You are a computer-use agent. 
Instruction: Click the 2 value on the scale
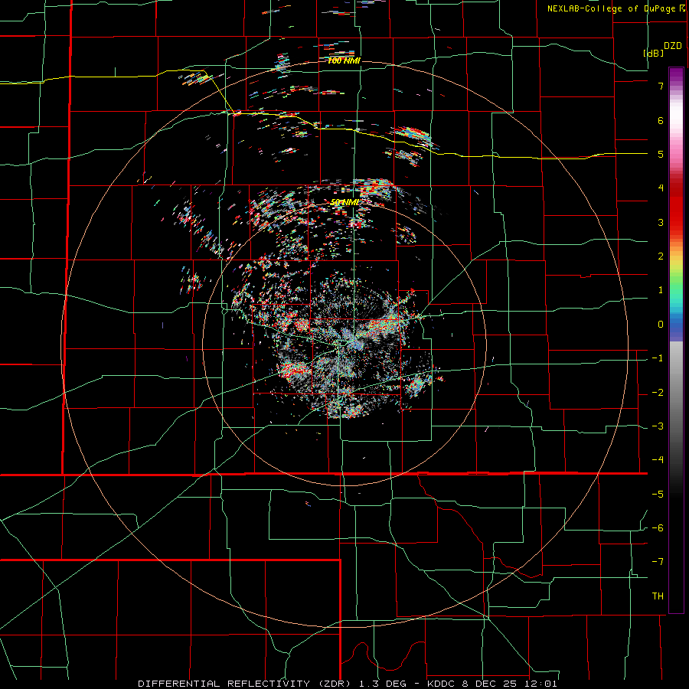pyautogui.click(x=661, y=256)
